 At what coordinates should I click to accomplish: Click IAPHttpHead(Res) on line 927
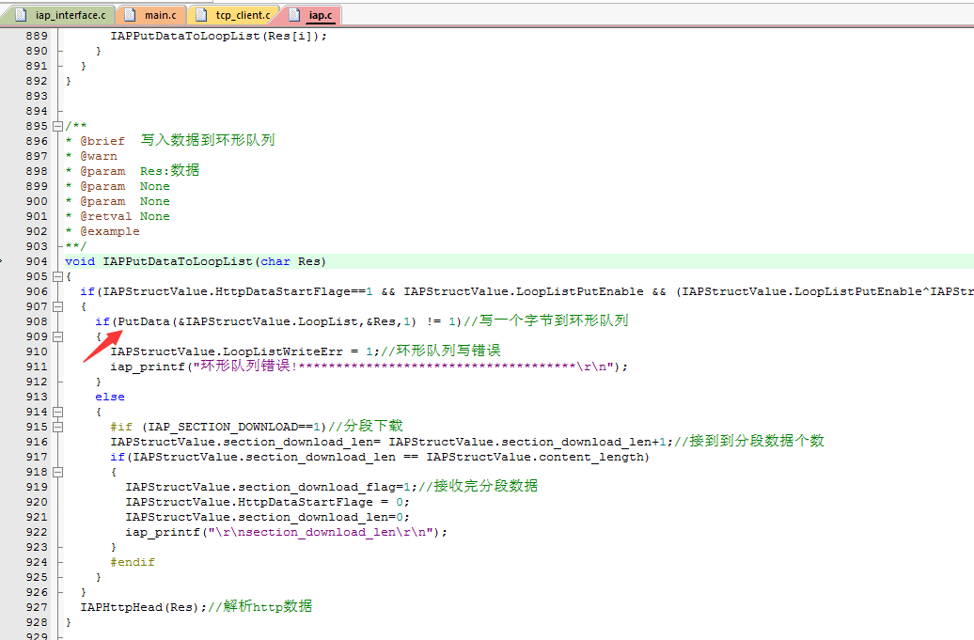pyautogui.click(x=140, y=607)
